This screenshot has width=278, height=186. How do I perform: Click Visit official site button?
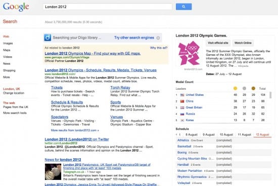[x=218, y=43]
